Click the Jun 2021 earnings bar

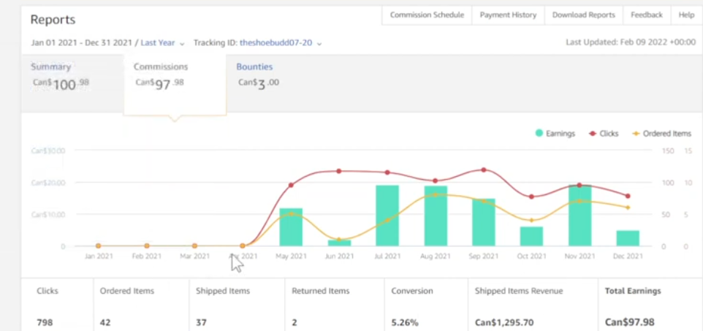click(339, 243)
